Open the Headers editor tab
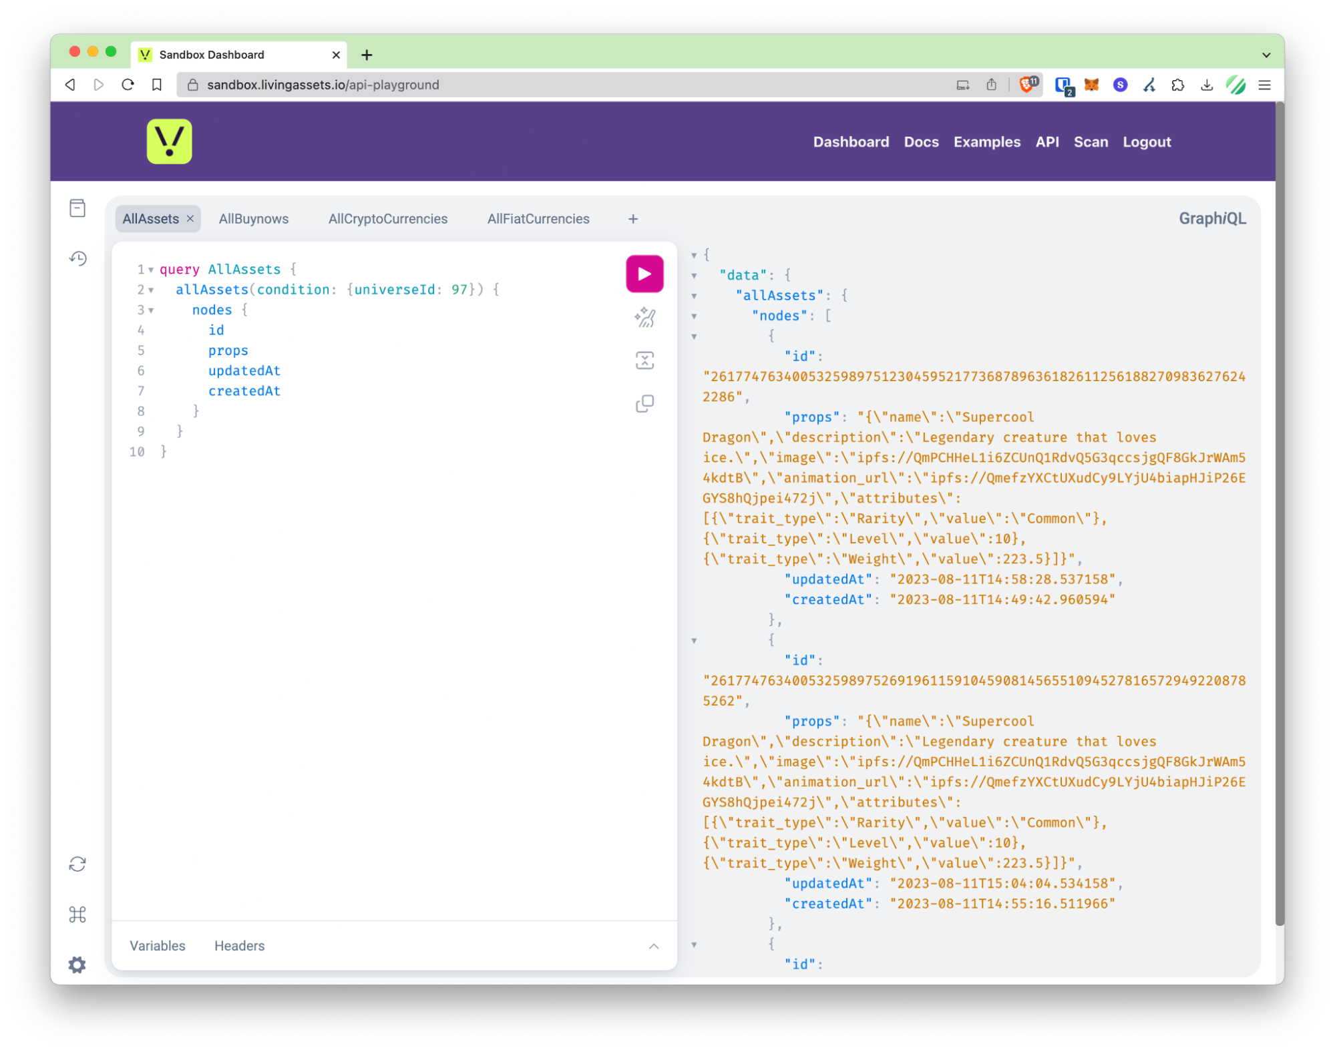The width and height of the screenshot is (1335, 1052). pos(239,945)
